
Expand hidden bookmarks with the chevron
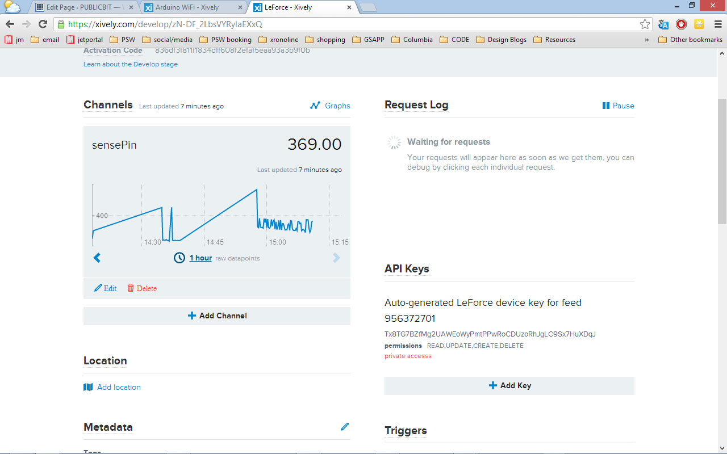coord(646,40)
